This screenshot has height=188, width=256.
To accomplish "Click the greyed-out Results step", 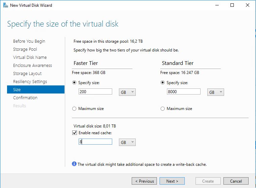I will pyautogui.click(x=19, y=106).
